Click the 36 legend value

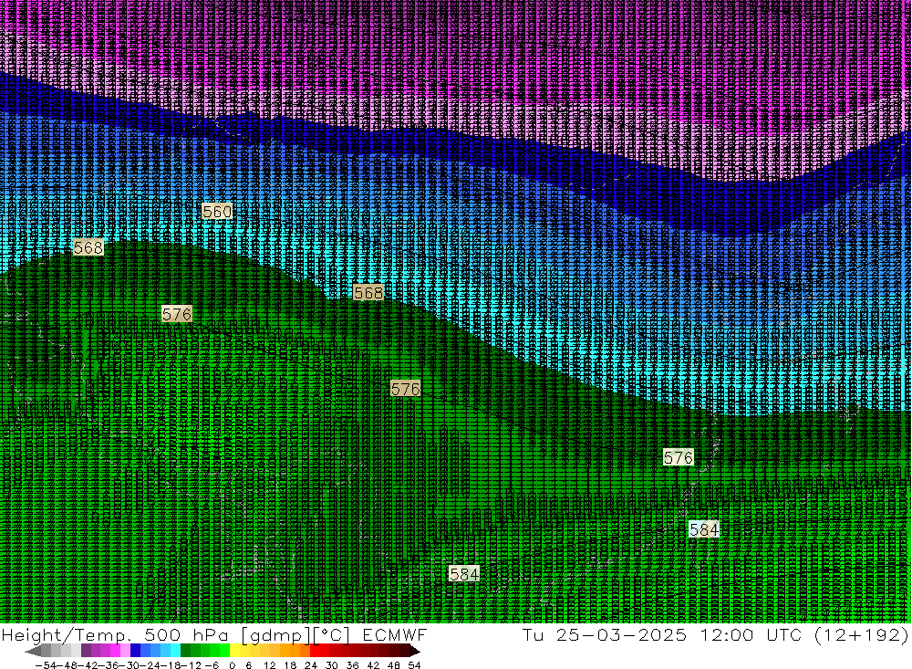(x=352, y=665)
